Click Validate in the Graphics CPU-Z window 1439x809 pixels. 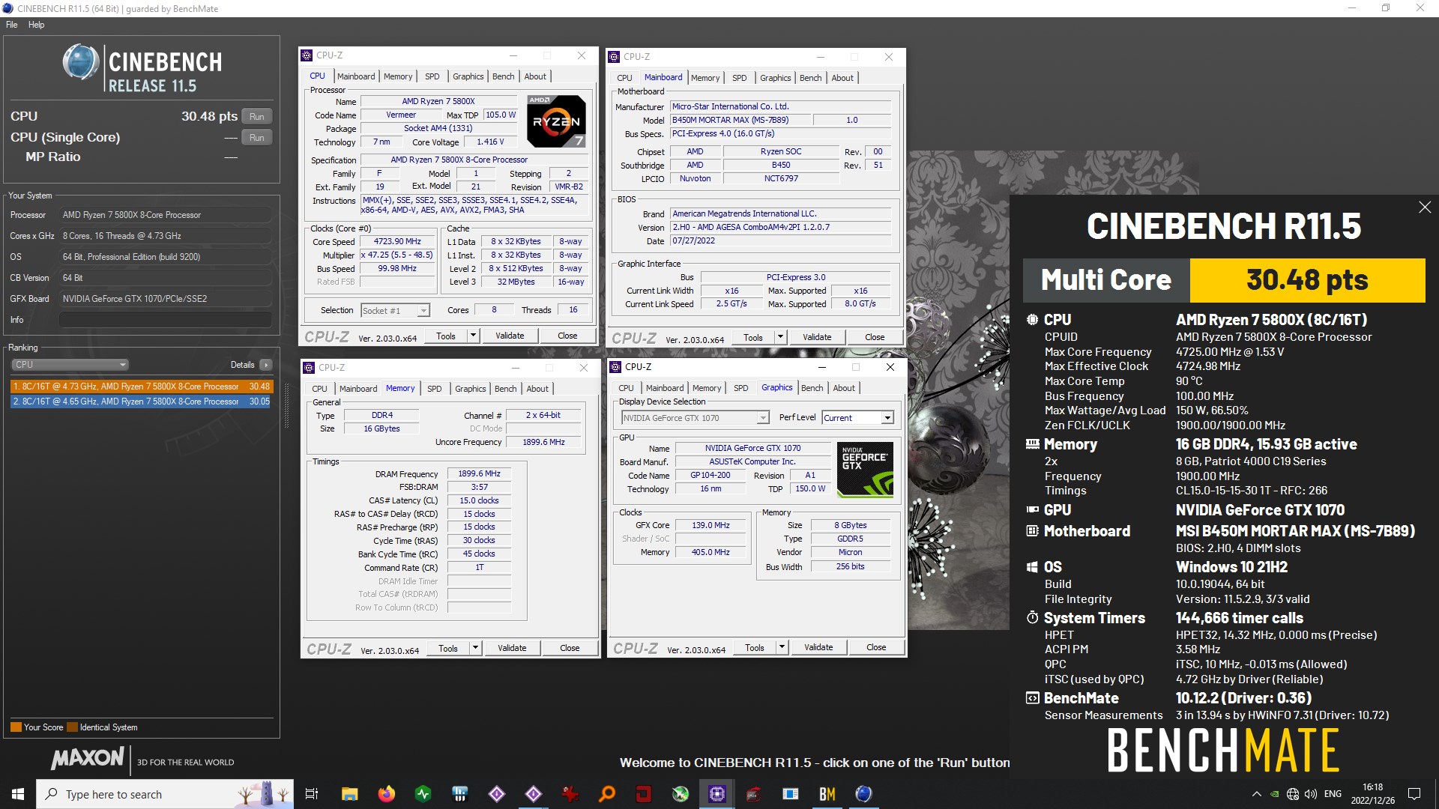tap(818, 647)
